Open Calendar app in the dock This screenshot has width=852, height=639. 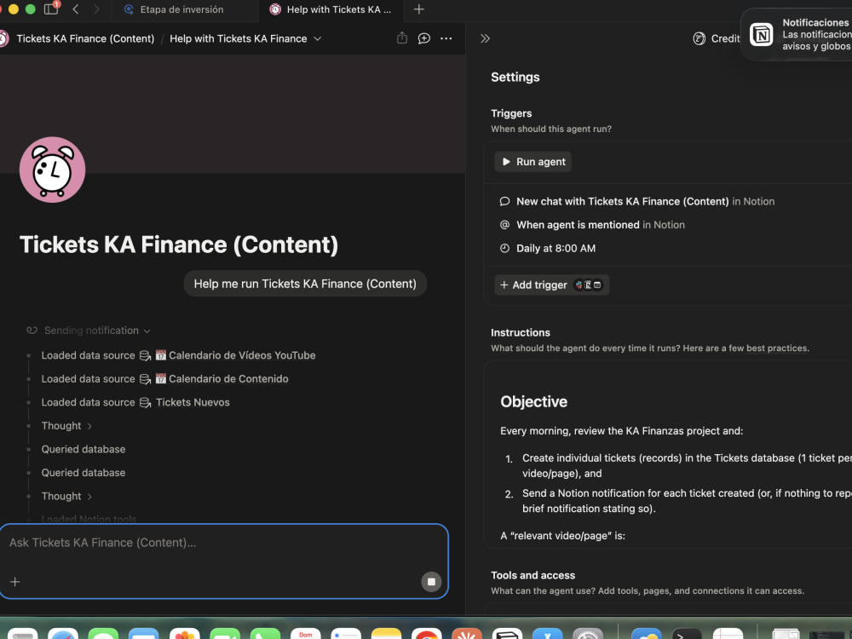(305, 634)
